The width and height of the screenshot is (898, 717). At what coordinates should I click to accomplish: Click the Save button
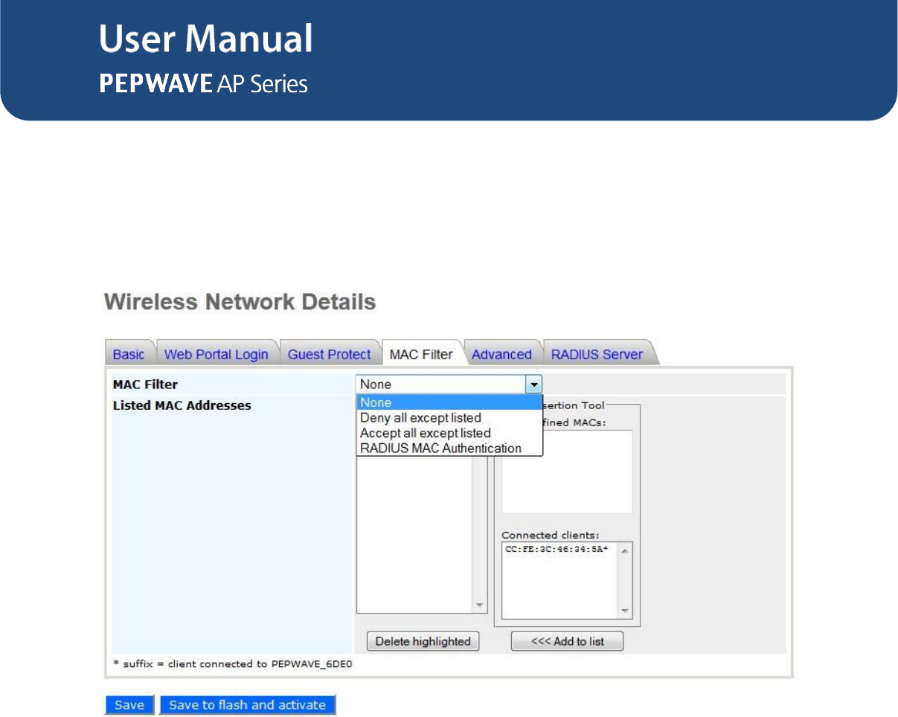pyautogui.click(x=129, y=705)
